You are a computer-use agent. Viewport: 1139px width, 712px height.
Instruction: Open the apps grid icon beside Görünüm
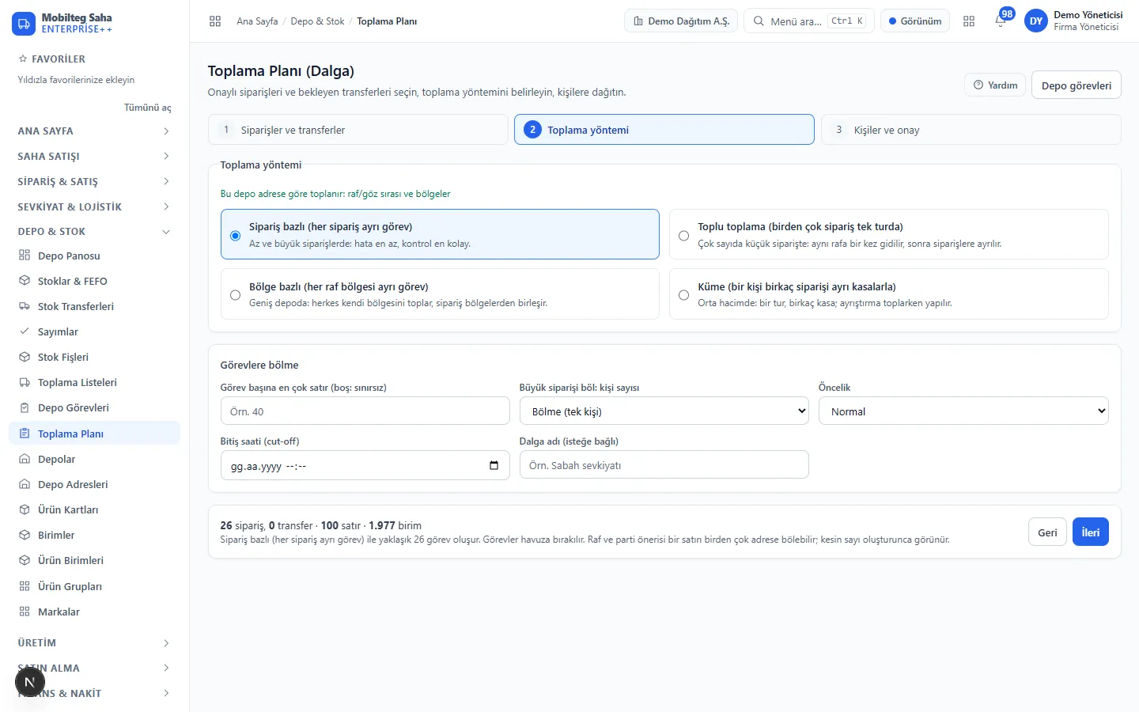969,21
